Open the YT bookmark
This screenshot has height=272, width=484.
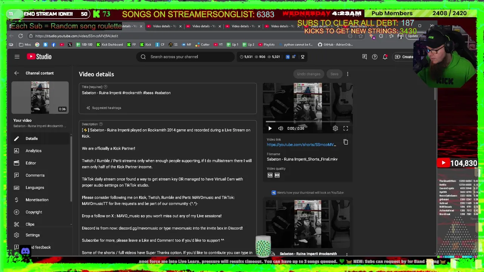pos(219,45)
